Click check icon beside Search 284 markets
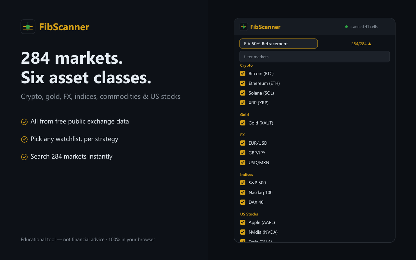This screenshot has height=260, width=416. [24, 157]
